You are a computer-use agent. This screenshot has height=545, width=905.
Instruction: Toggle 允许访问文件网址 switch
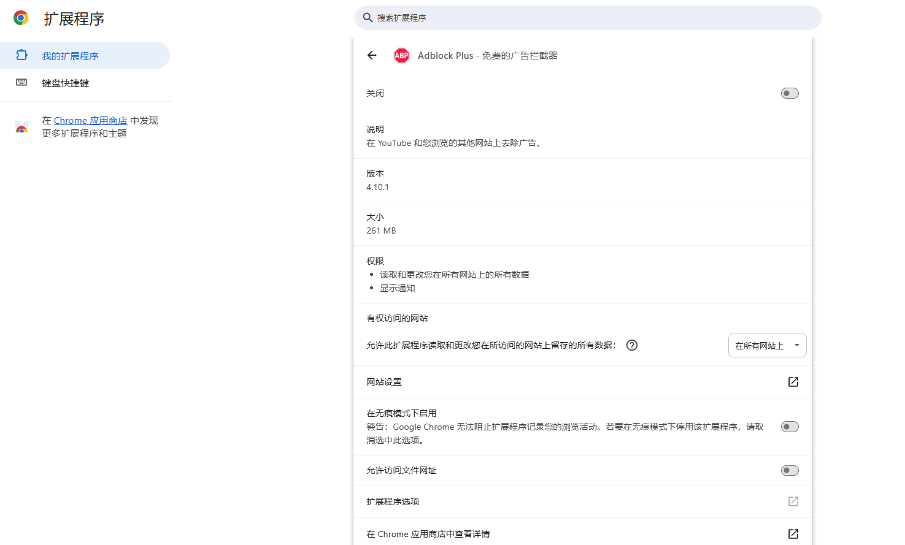790,470
